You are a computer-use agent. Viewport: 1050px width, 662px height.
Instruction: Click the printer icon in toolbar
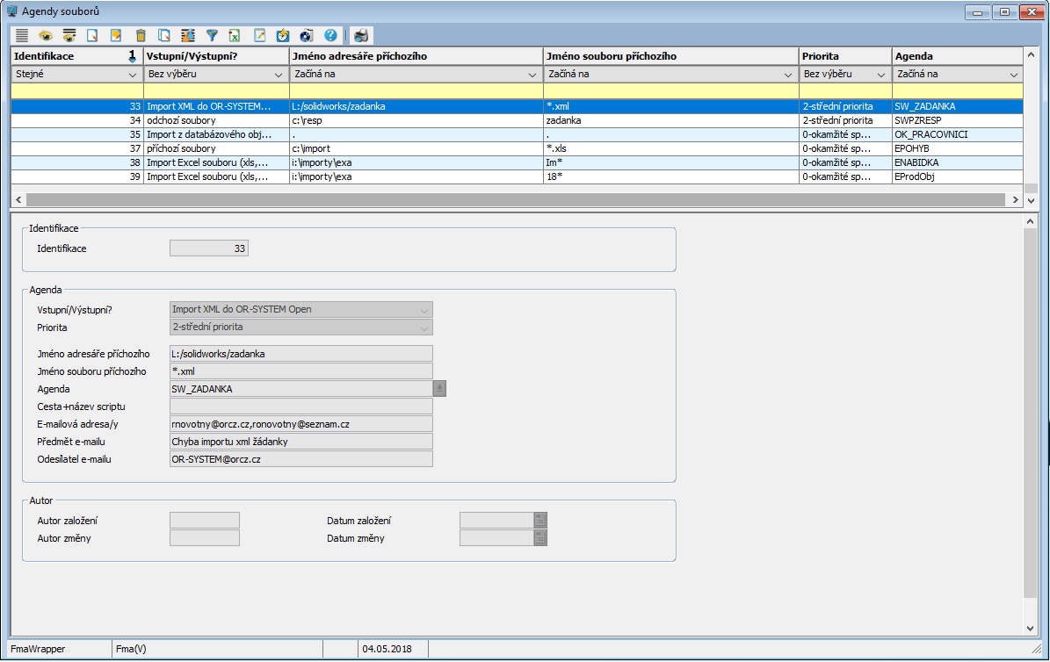point(361,36)
